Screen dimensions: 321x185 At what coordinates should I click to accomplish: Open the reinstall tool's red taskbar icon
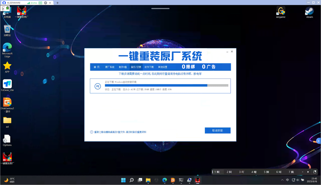pos(198,180)
